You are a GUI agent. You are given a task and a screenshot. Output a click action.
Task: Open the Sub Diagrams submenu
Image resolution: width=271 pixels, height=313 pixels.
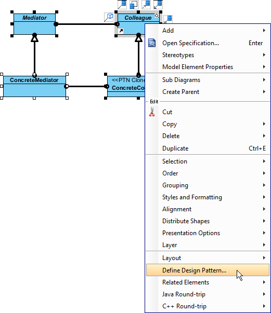coord(208,80)
